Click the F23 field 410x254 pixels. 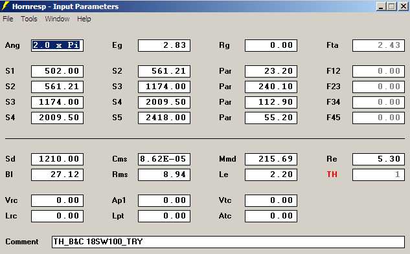(x=378, y=87)
